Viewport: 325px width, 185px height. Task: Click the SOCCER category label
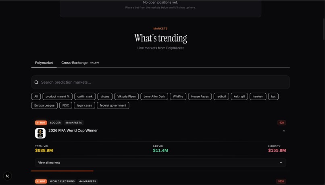[55, 123]
